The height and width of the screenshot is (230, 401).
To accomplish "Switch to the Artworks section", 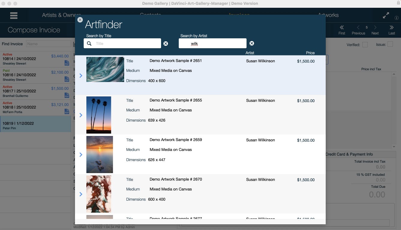I will tap(328, 15).
